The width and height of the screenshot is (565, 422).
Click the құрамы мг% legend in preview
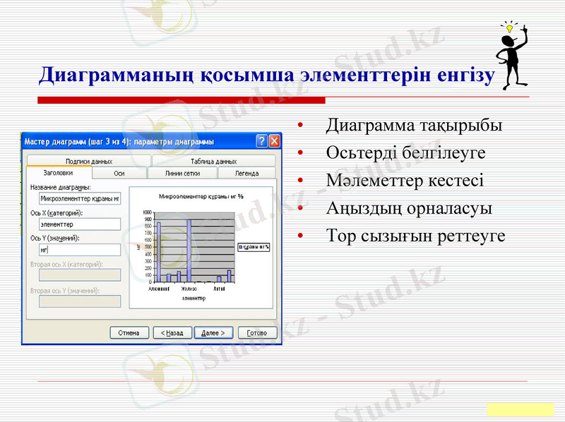pyautogui.click(x=254, y=246)
